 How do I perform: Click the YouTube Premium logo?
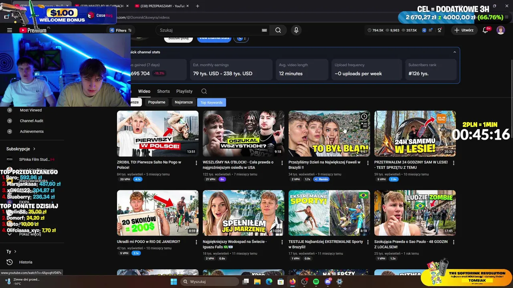(x=33, y=30)
